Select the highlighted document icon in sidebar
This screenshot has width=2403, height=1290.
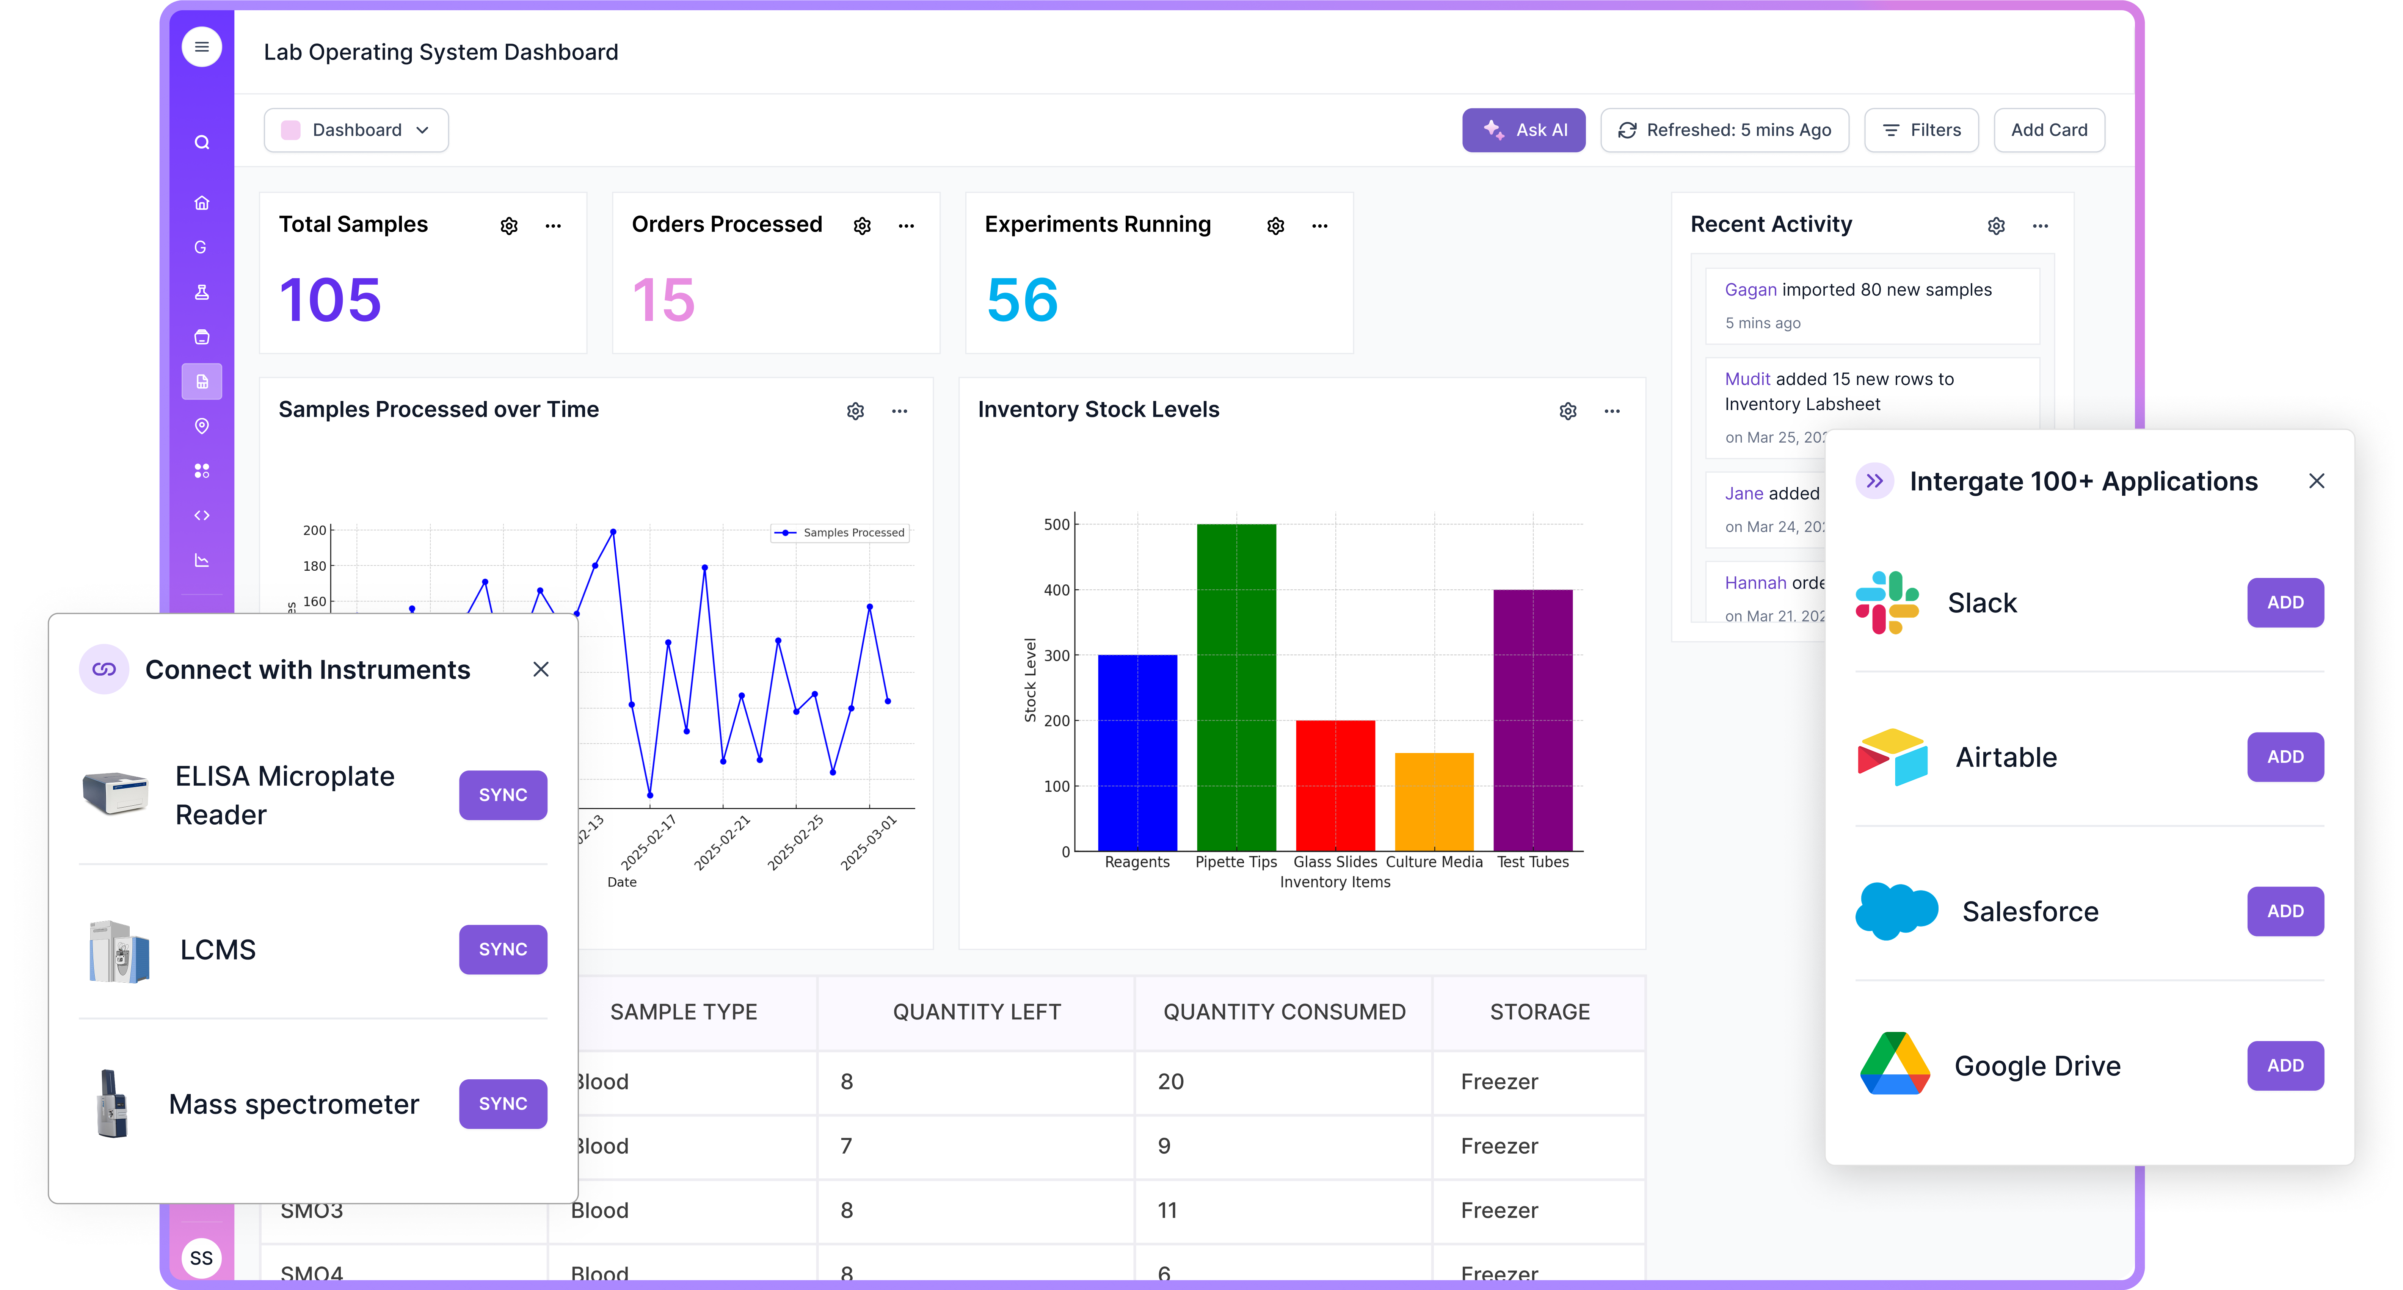pos(201,382)
